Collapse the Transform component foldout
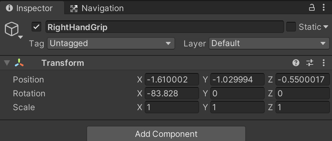This screenshot has width=332, height=141. click(x=7, y=63)
